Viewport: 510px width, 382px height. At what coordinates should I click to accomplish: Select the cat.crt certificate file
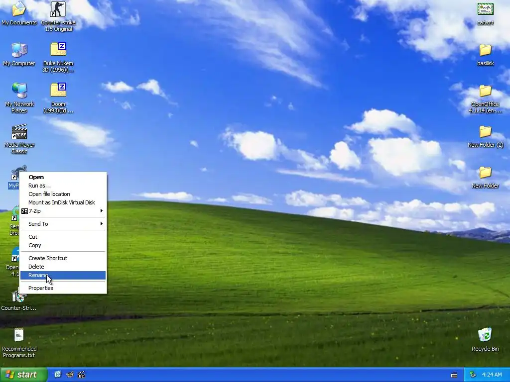(485, 13)
